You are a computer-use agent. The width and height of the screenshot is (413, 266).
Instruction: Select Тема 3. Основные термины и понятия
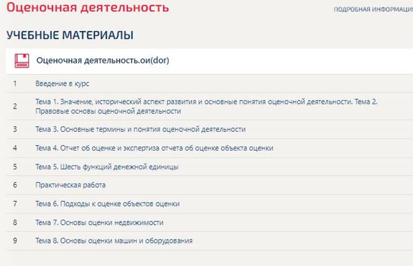point(140,130)
